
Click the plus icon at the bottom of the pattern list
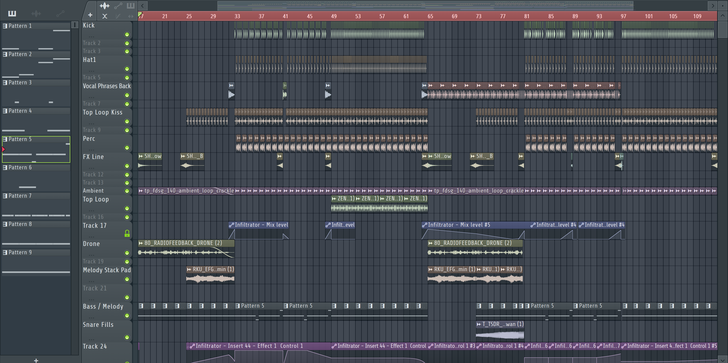click(36, 360)
